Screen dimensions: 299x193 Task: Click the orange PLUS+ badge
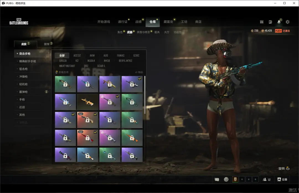coord(279,31)
